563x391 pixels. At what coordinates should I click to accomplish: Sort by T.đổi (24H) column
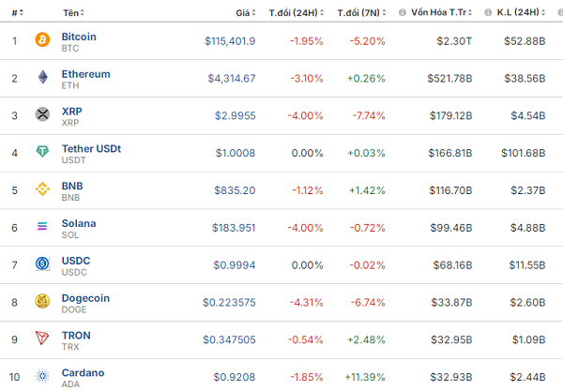point(297,12)
